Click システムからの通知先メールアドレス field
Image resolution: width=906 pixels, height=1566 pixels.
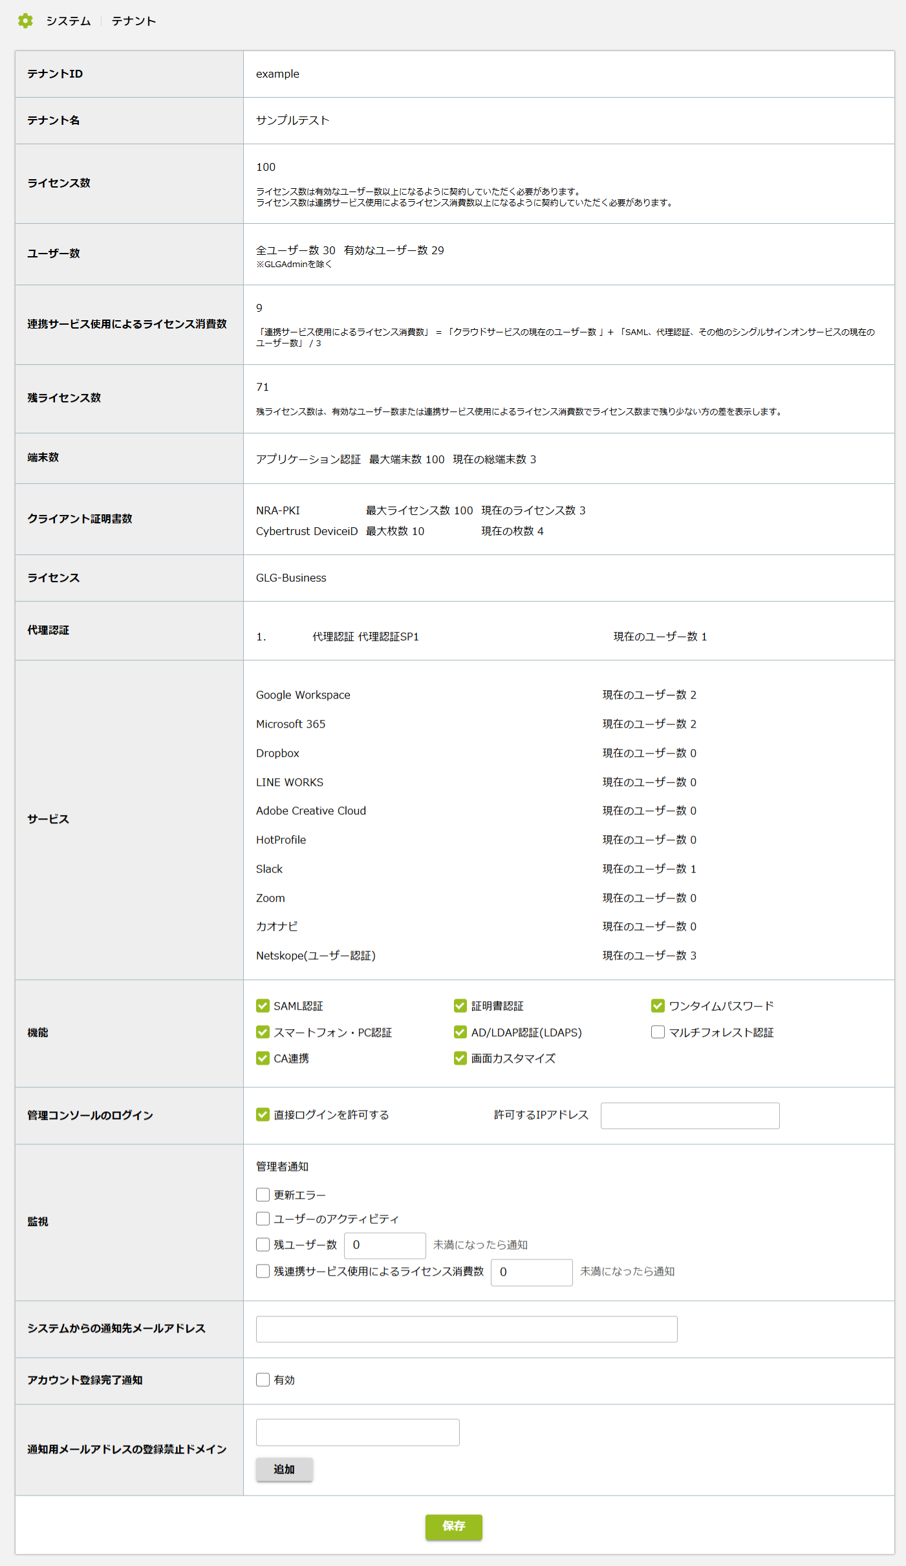click(x=467, y=1329)
